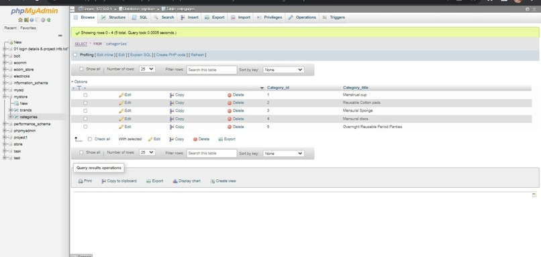Open the Search tab
Screen dimensions: 541x257
tap(164, 17)
